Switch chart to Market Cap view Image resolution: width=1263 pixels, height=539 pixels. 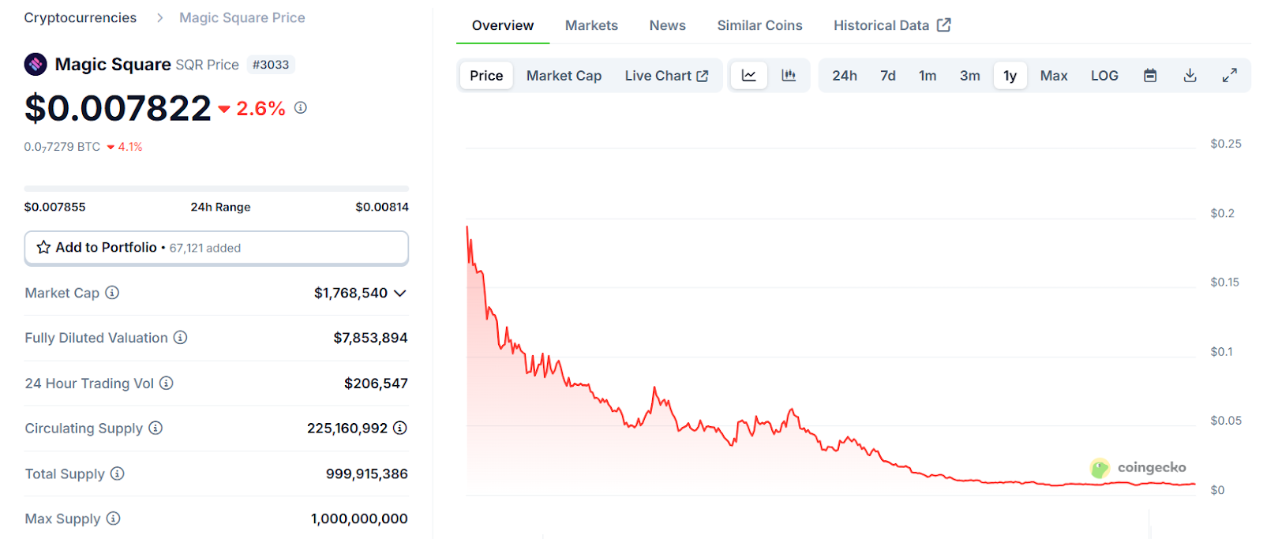pyautogui.click(x=564, y=76)
